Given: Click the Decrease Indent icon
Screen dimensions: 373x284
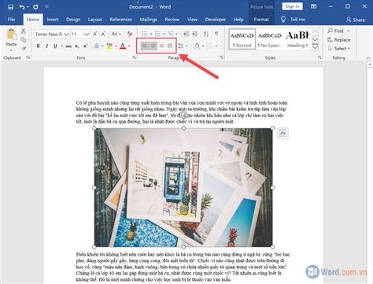Looking at the screenshot, I should (186, 34).
